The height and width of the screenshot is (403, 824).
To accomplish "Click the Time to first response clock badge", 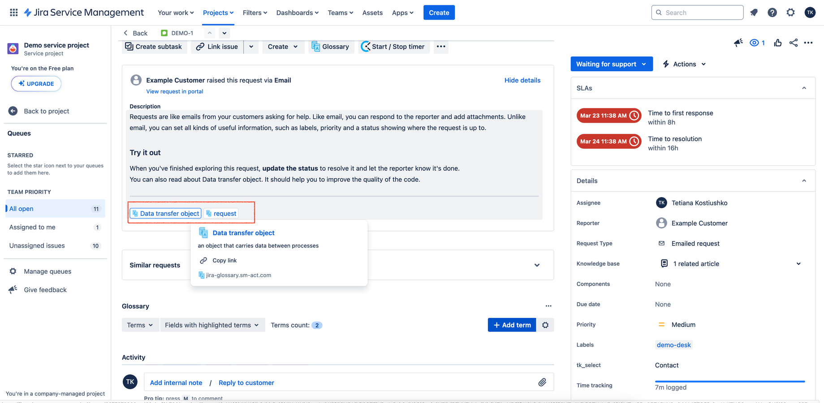I will 609,116.
